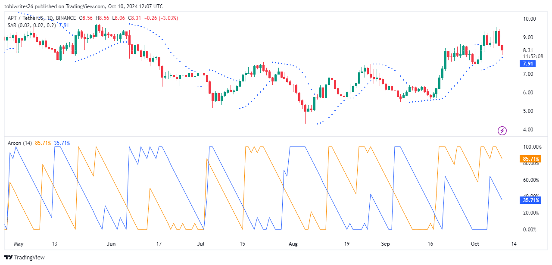Click the 10.00 level on the price scale

(x=529, y=19)
